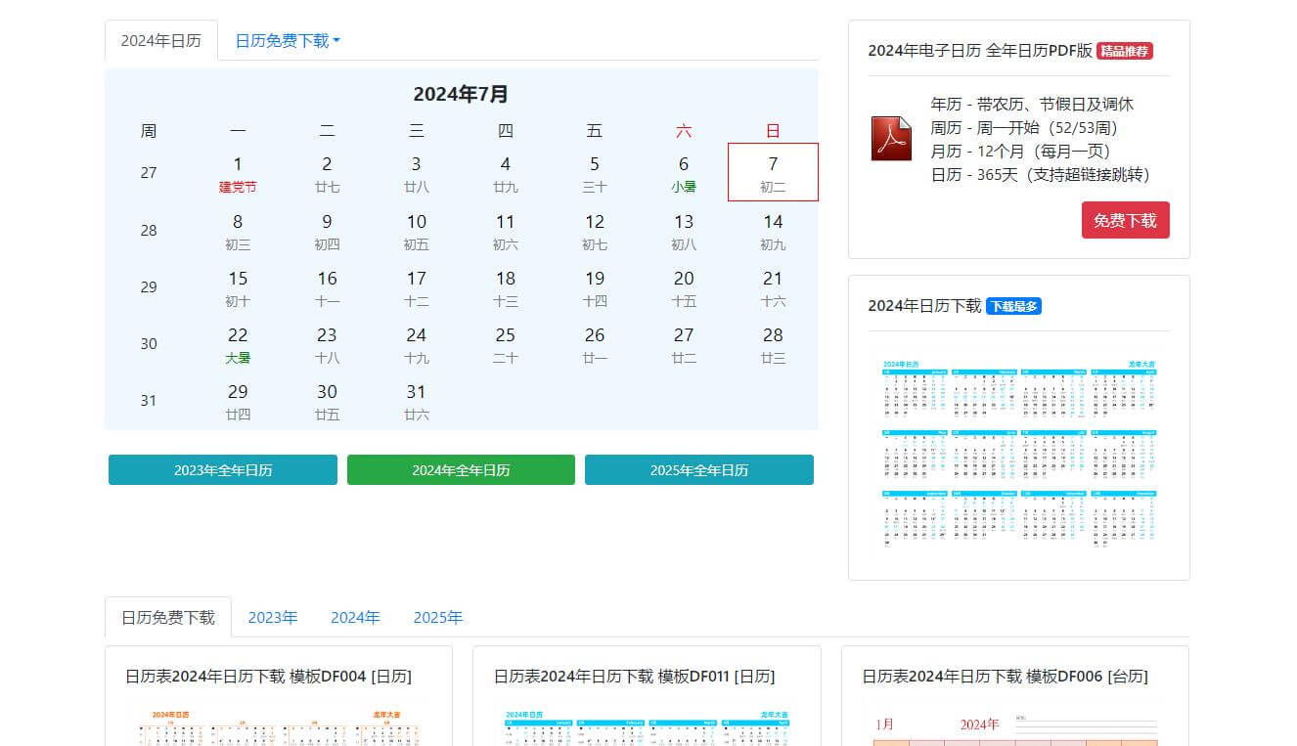Viewport: 1297px width, 746px height.
Task: Click the red 免费下载 button
Action: click(1125, 221)
